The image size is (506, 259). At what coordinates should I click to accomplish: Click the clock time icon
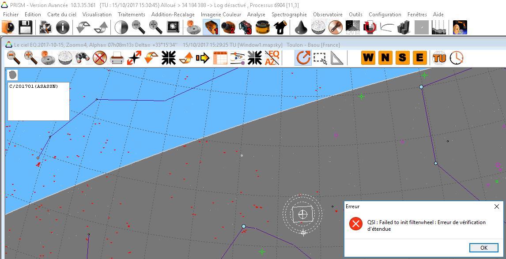point(457,58)
